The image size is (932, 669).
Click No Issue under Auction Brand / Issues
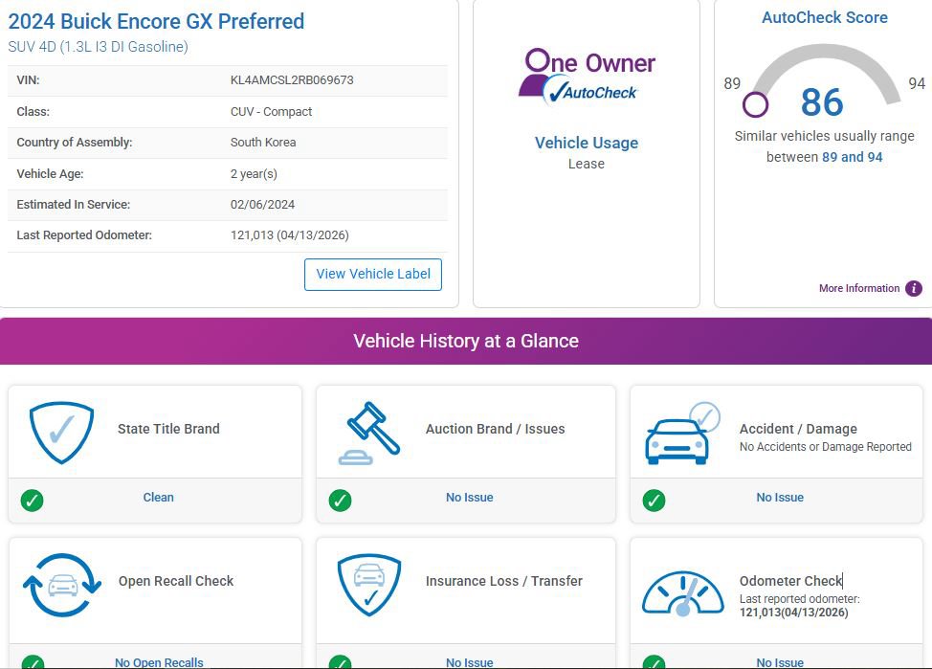coord(470,497)
